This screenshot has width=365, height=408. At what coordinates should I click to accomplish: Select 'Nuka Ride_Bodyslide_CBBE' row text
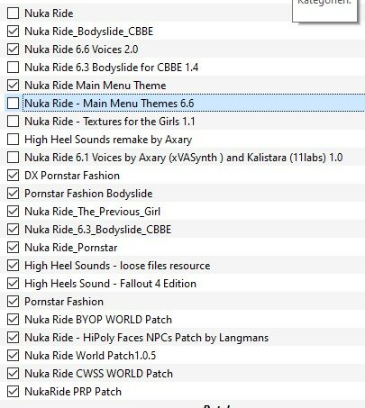point(89,32)
